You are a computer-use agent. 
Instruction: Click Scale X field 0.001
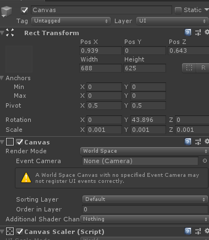pos(104,130)
